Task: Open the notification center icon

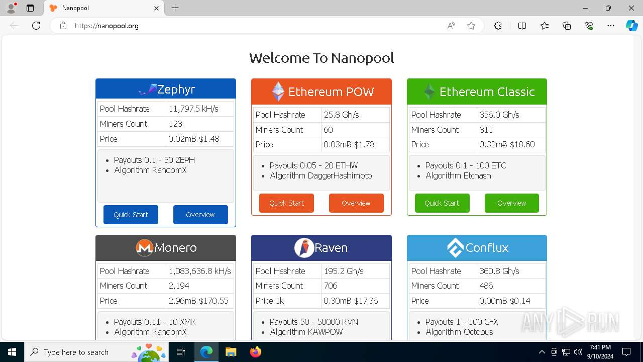Action: point(626,352)
